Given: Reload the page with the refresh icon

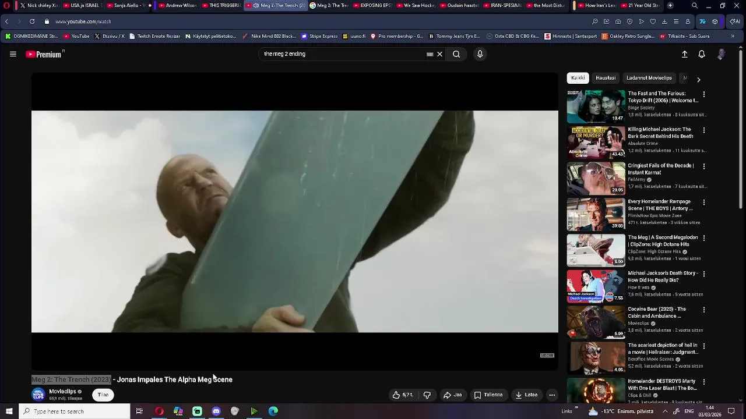Looking at the screenshot, I should [32, 22].
